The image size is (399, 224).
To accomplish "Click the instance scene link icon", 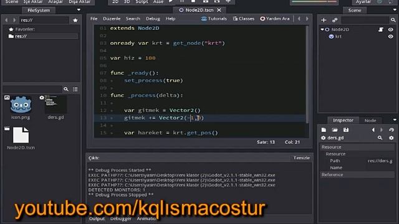I will pyautogui.click(x=335, y=20).
